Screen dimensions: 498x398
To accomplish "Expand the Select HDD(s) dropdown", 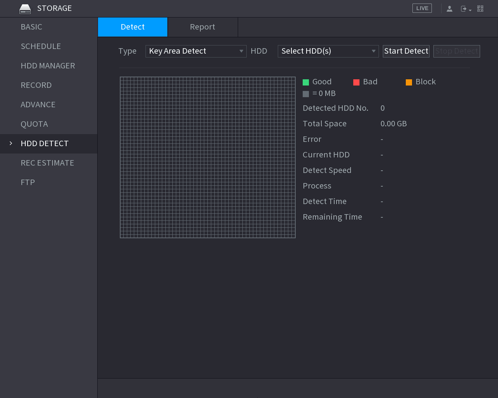I will point(328,51).
